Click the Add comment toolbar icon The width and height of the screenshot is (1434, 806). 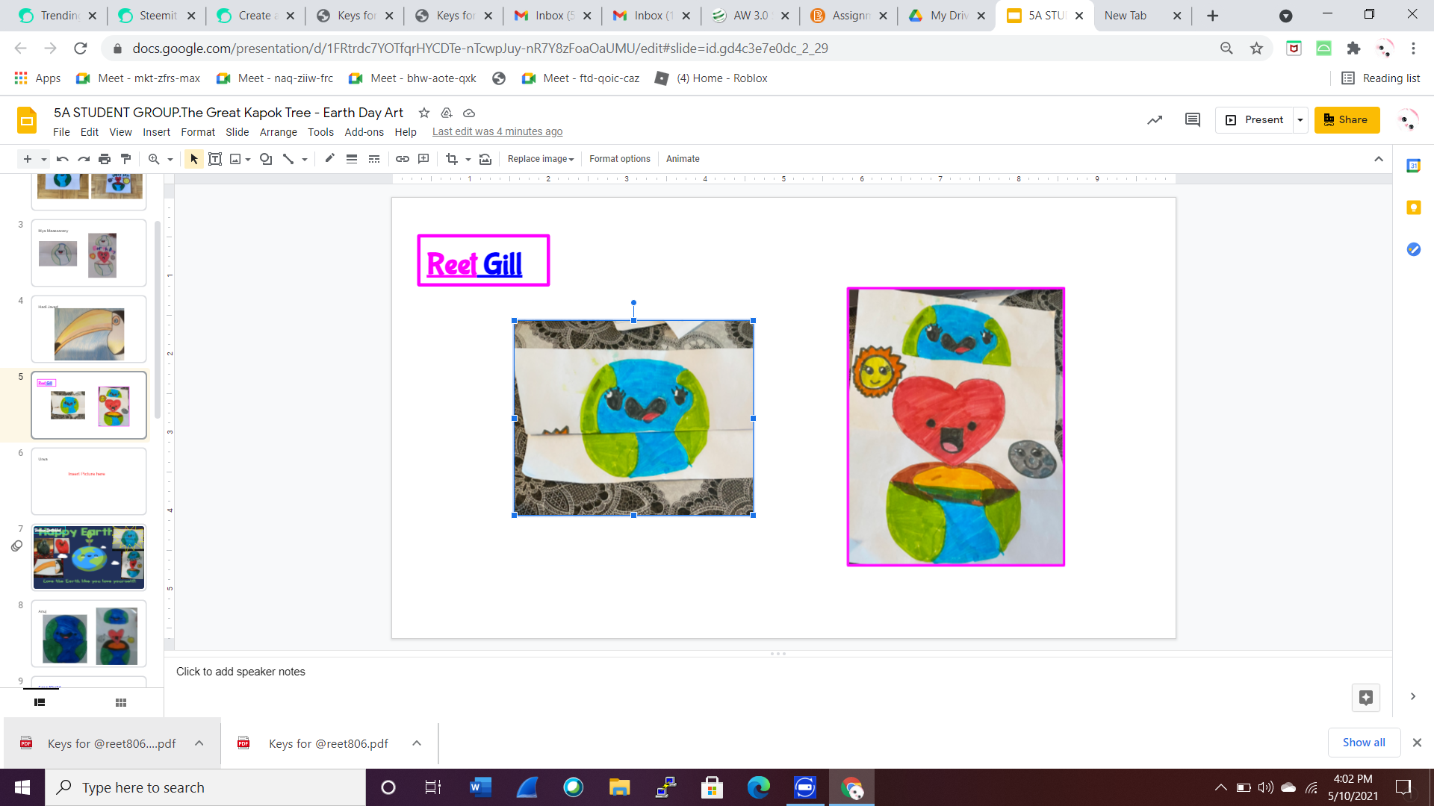tap(423, 159)
